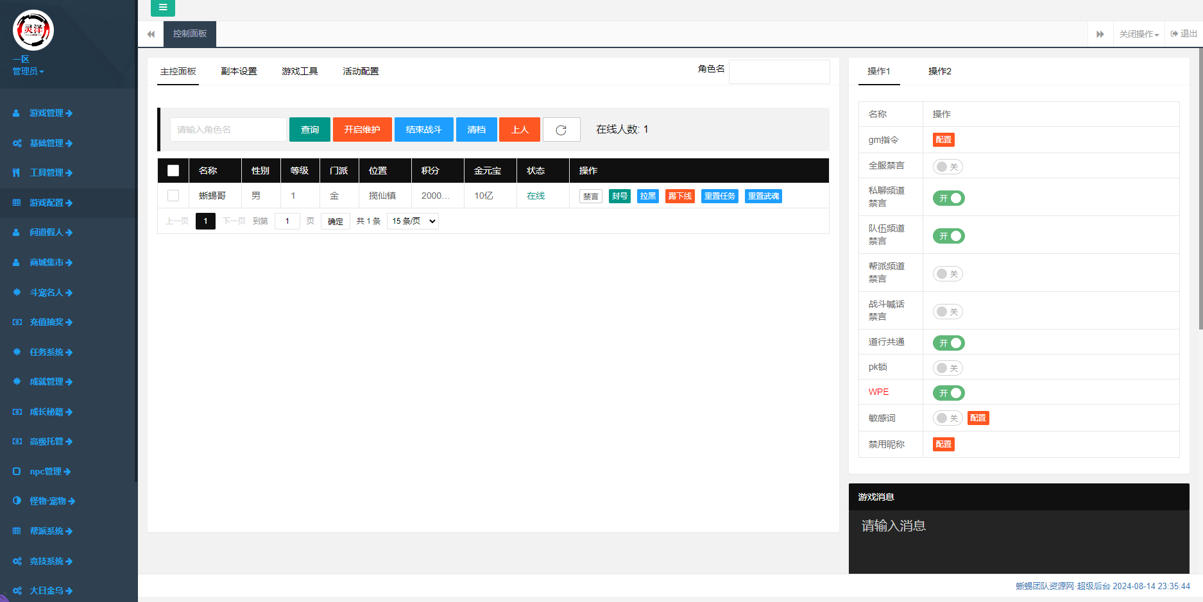Open the 15 条/页 page size dropdown
1203x602 pixels.
pyautogui.click(x=413, y=221)
